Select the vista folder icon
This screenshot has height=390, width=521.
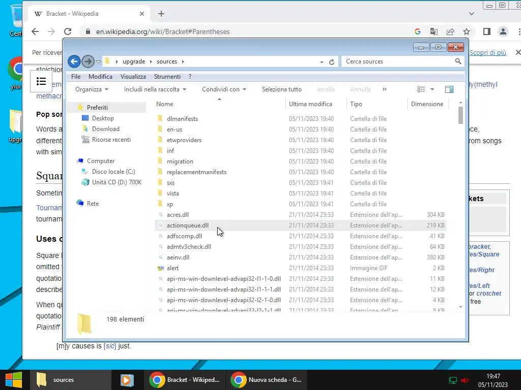click(160, 193)
